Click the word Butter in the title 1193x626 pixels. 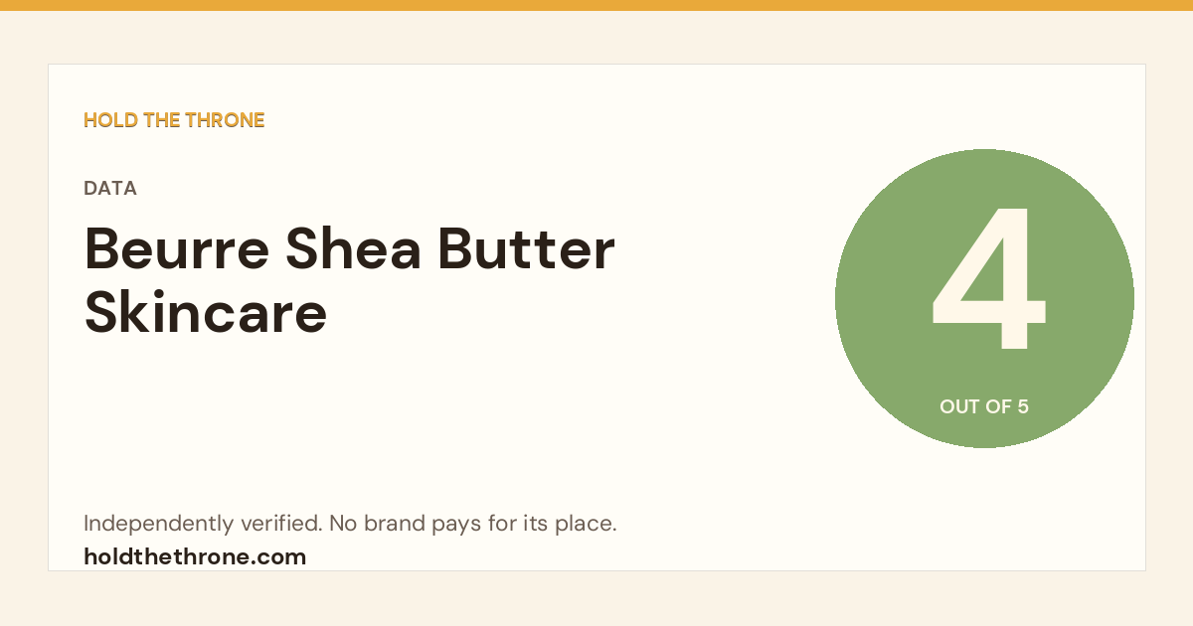[528, 249]
